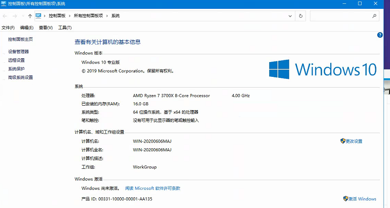
Task: Click the Forward navigation arrow
Action: coord(15,16)
